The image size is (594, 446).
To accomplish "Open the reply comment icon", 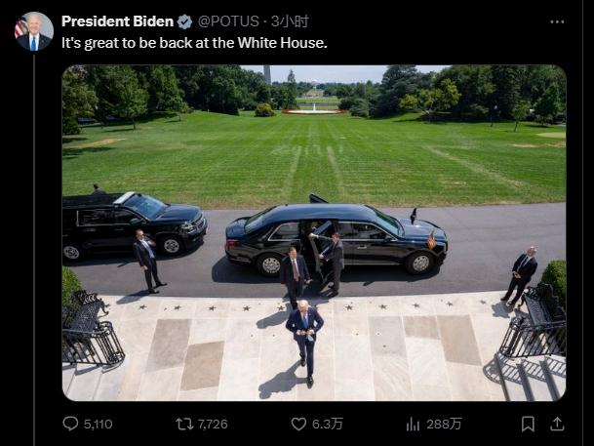I will pyautogui.click(x=70, y=424).
